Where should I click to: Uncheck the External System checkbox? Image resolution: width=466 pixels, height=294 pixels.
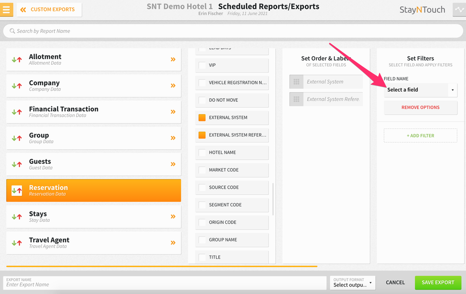(202, 117)
